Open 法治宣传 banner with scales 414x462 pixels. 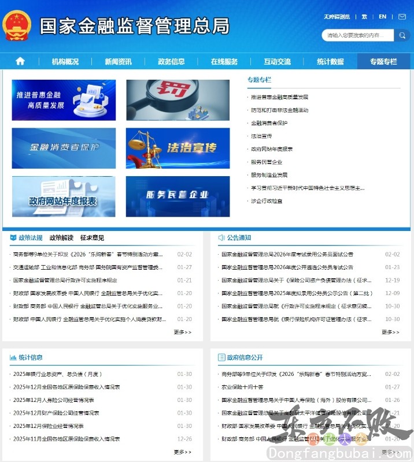(178, 148)
